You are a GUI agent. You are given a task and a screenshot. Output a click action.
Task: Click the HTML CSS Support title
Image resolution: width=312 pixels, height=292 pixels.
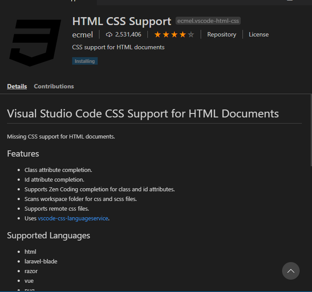[121, 22]
